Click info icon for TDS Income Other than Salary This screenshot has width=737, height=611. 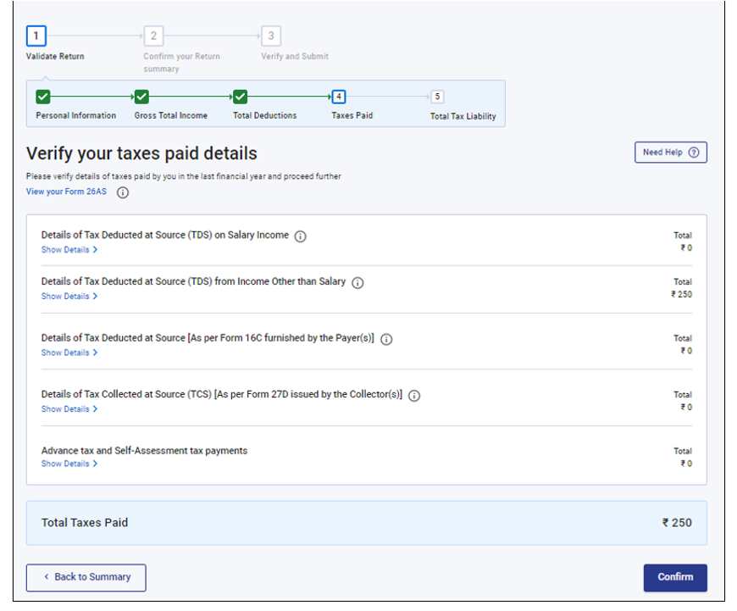click(x=357, y=283)
